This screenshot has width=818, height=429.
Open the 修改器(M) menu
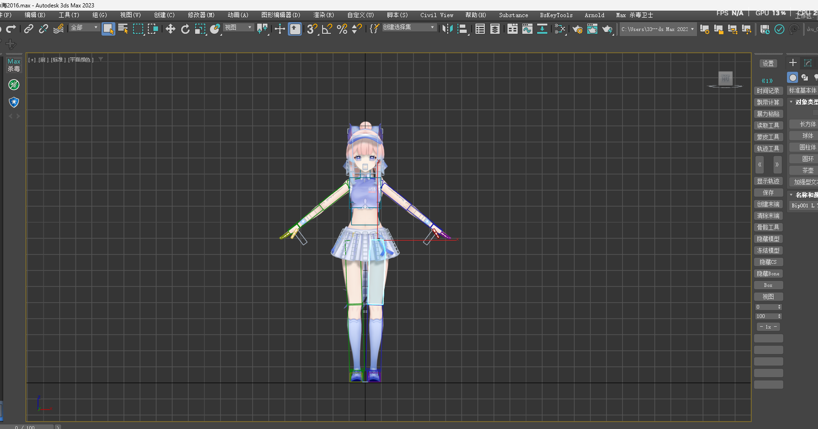201,15
